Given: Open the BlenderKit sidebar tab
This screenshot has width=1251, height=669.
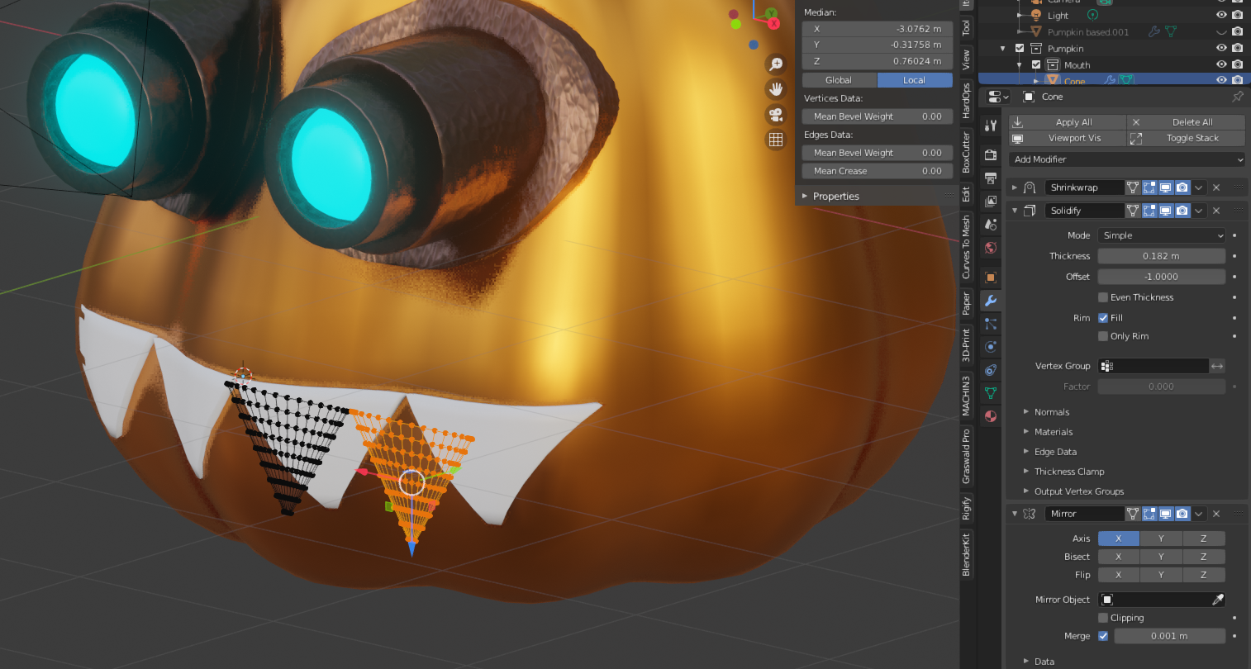Looking at the screenshot, I should tap(966, 555).
